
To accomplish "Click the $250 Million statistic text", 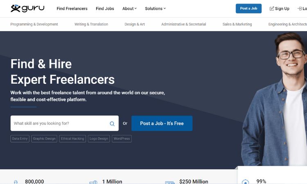I will coord(194,182).
